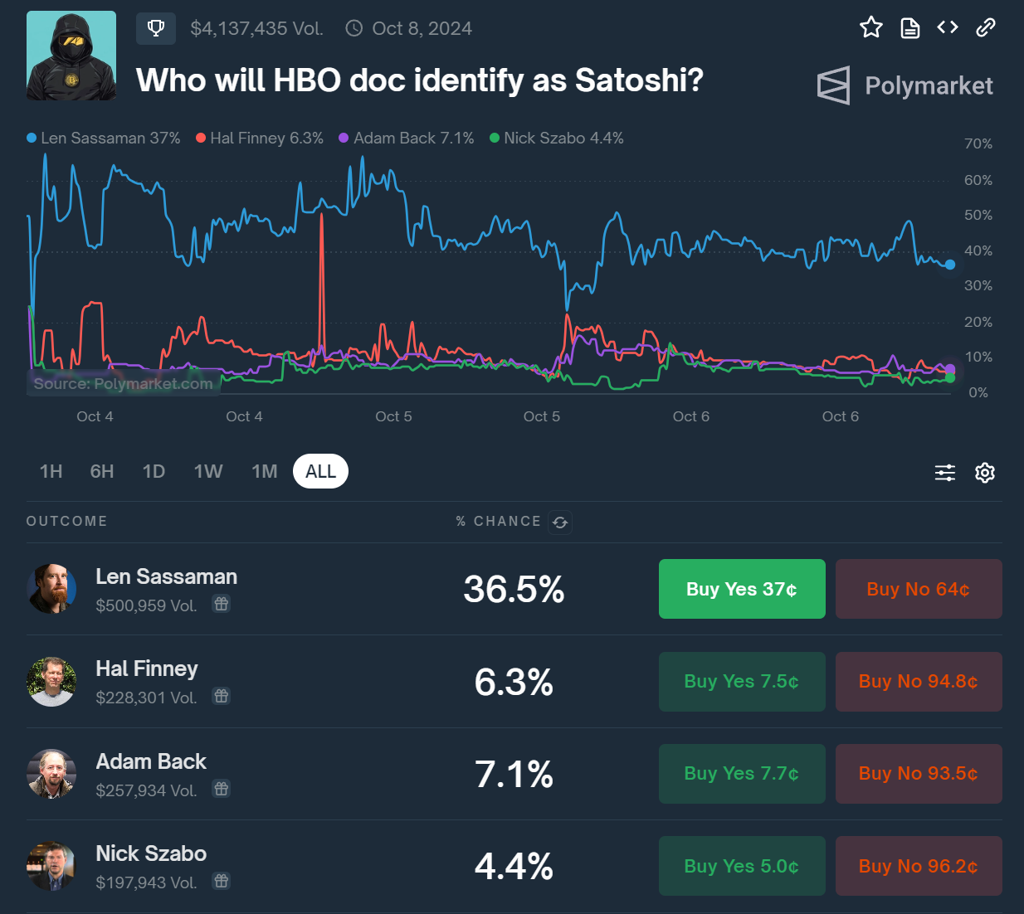Click the star favorite icon
Image resolution: width=1024 pixels, height=914 pixels.
point(871,27)
